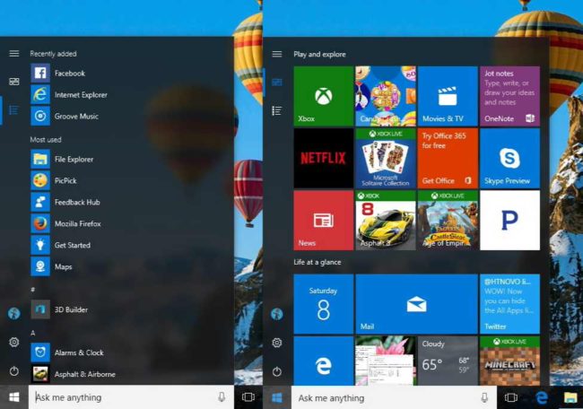Click the left Windows Start button
This screenshot has height=409, width=583.
click(14, 397)
